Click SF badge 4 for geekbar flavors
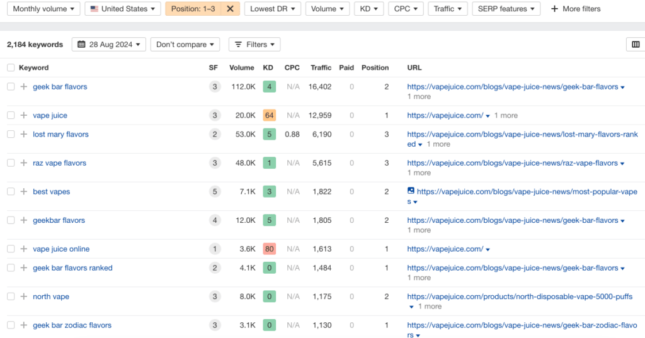The height and width of the screenshot is (338, 645). click(x=215, y=220)
